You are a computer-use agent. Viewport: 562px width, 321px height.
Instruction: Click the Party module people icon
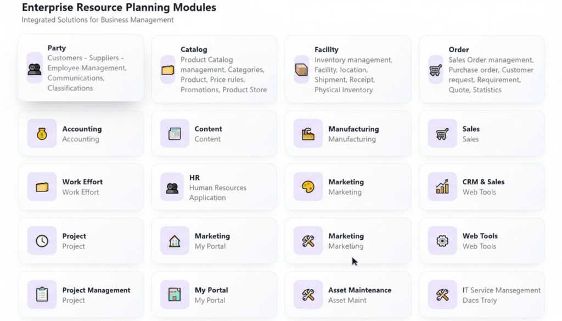pos(35,69)
